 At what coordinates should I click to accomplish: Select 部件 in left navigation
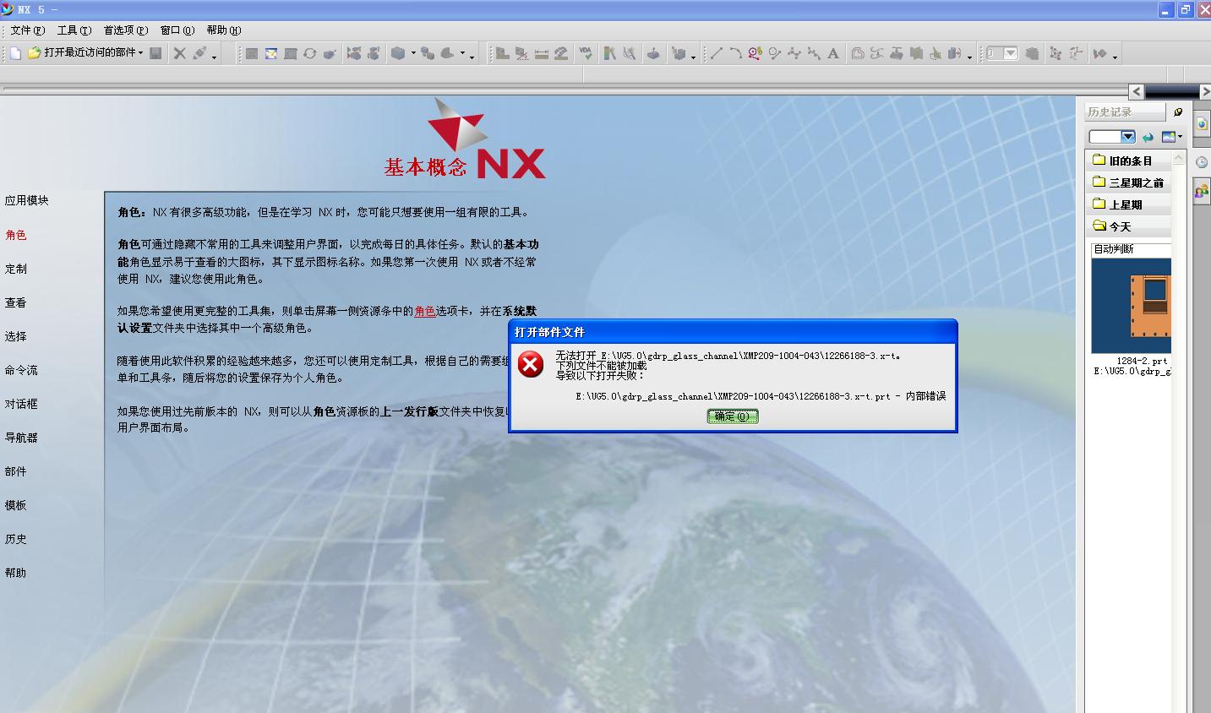(16, 471)
